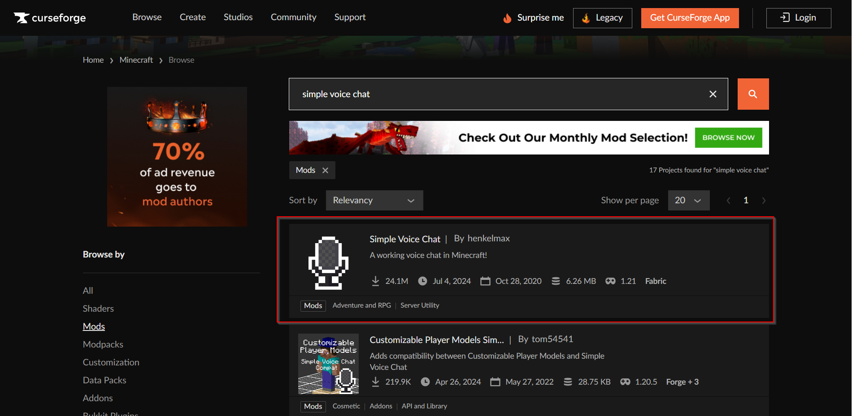Click file size icon beside 6.26 MB
Screen dimensions: 852x416
pos(556,281)
